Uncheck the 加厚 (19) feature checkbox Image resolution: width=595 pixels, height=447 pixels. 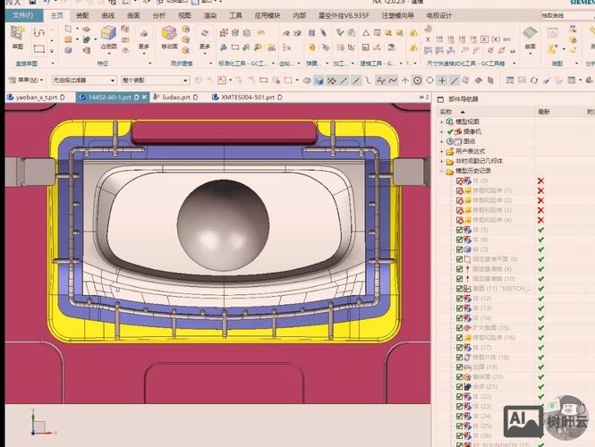coord(460,367)
